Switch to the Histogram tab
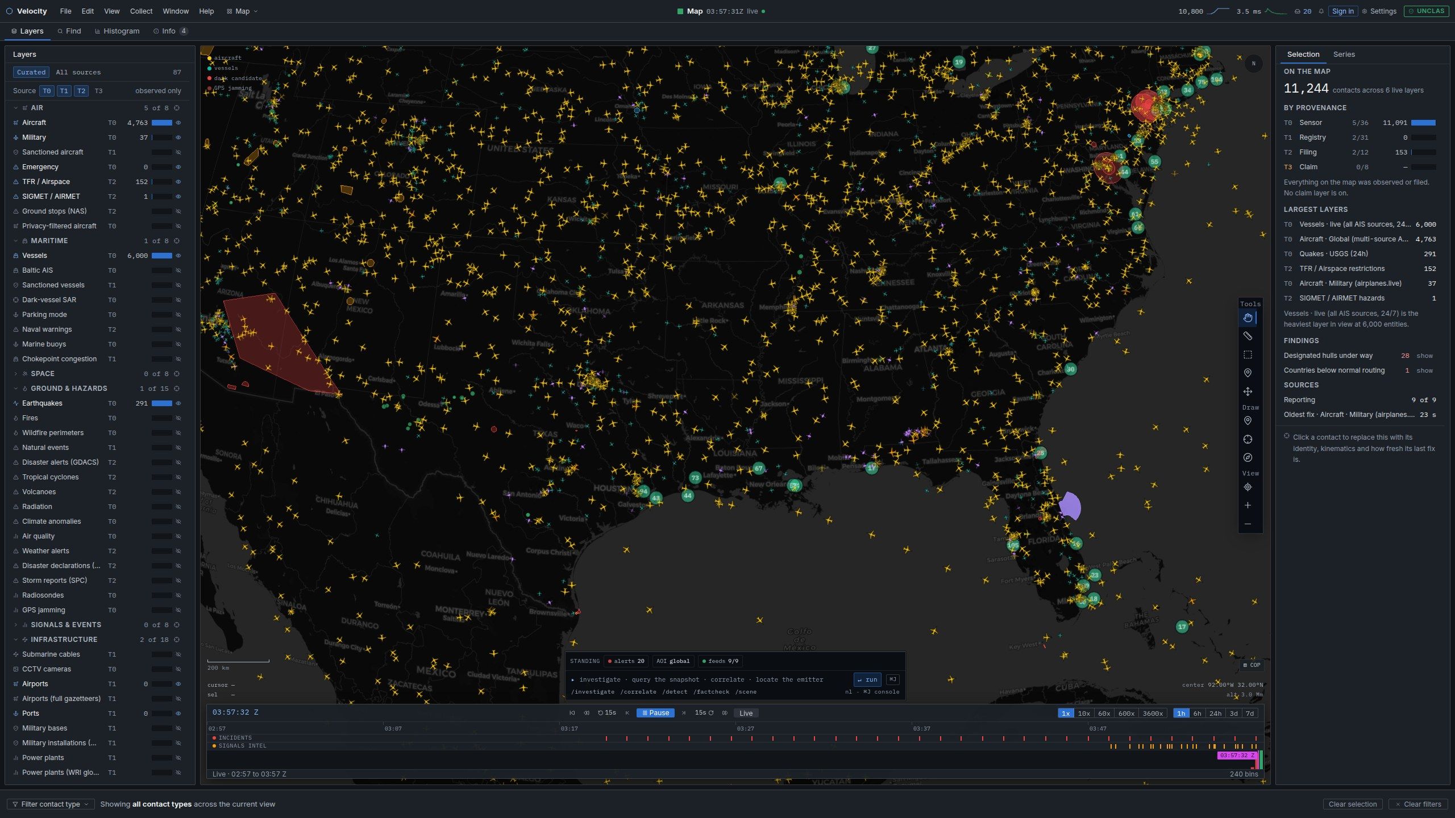The width and height of the screenshot is (1455, 818). [x=117, y=31]
